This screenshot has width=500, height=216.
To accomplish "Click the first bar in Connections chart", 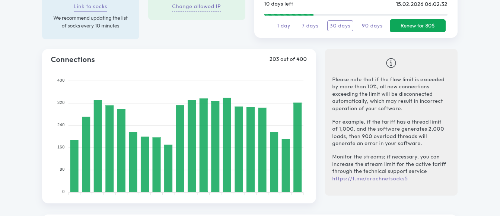I will coord(74,166).
